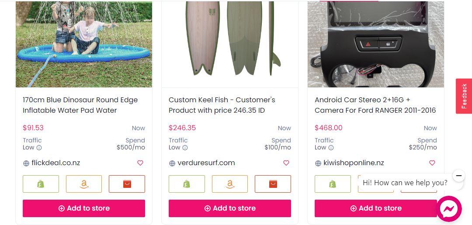Add Blue Dinosaur Water Pad to store
This screenshot has width=472, height=225.
[x=84, y=208]
